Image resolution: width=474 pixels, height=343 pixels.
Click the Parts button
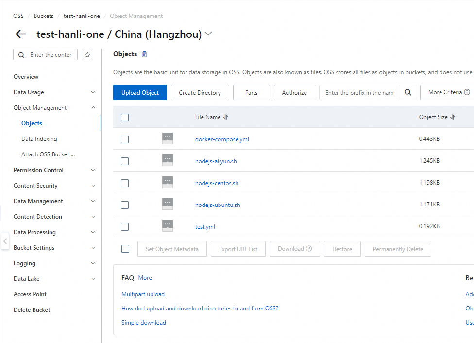click(252, 93)
